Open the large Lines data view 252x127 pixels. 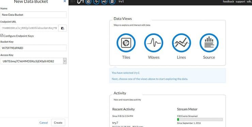coord(182,43)
